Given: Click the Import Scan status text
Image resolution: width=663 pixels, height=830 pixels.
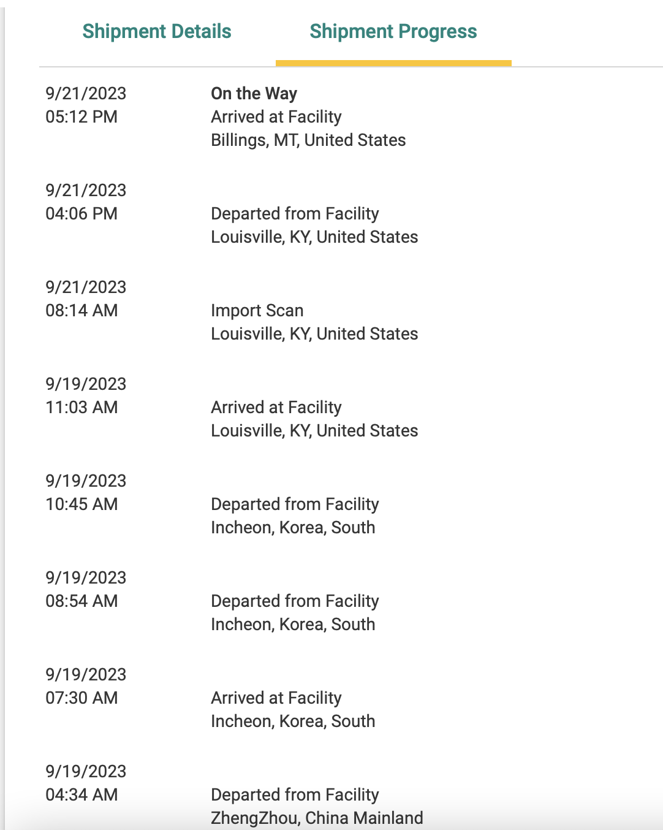Looking at the screenshot, I should click(257, 310).
